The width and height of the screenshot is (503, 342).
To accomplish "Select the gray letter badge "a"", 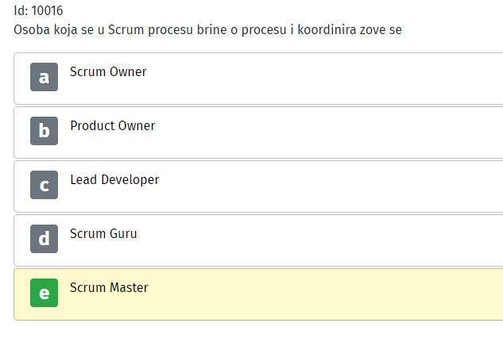I will [44, 77].
